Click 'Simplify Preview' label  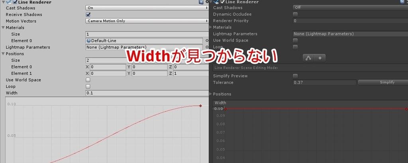point(230,76)
